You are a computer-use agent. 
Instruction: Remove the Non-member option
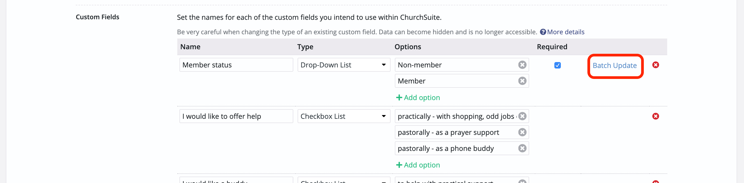tap(522, 65)
